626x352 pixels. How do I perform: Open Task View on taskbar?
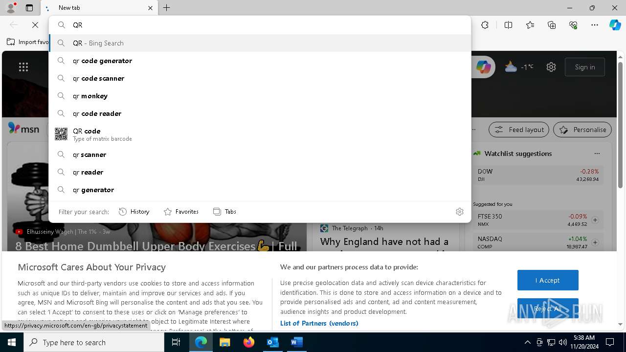point(177,342)
